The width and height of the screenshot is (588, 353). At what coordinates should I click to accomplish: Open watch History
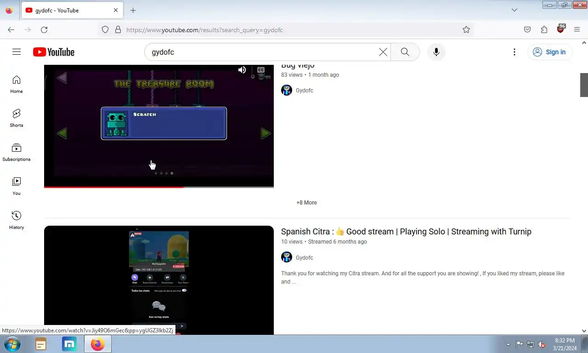pyautogui.click(x=17, y=221)
